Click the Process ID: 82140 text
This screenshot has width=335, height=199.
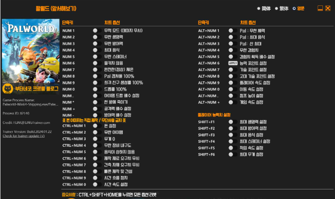tap(16, 113)
